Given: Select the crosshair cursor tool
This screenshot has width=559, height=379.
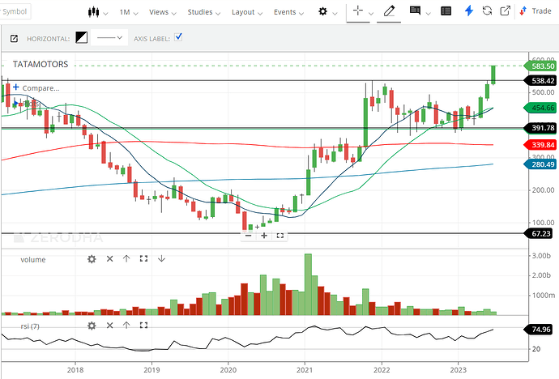Looking at the screenshot, I should click(x=357, y=11).
